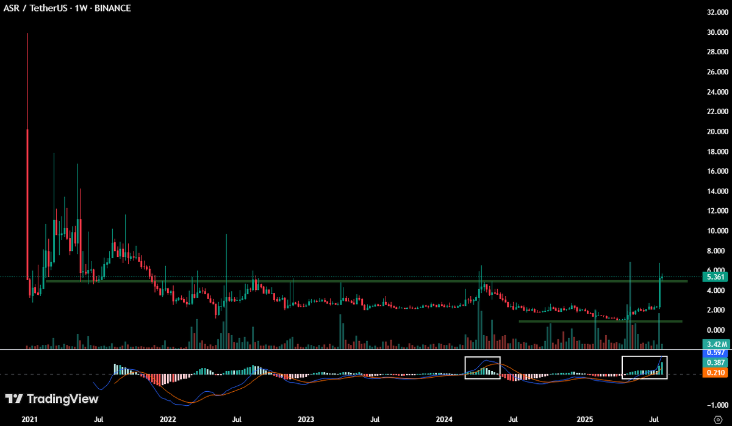Open chart settings hexagon gear icon
732x426 pixels.
[717, 419]
